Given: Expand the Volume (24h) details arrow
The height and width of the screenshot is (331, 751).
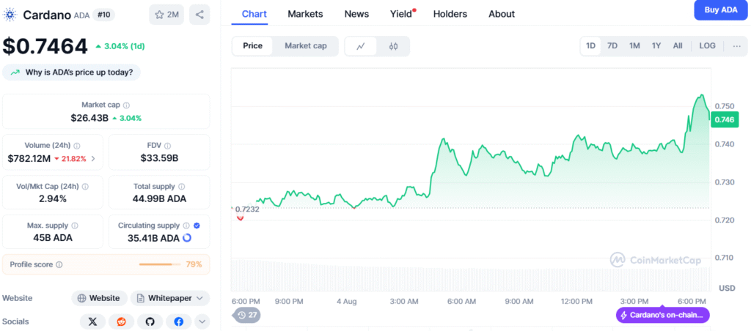Looking at the screenshot, I should 93,159.
